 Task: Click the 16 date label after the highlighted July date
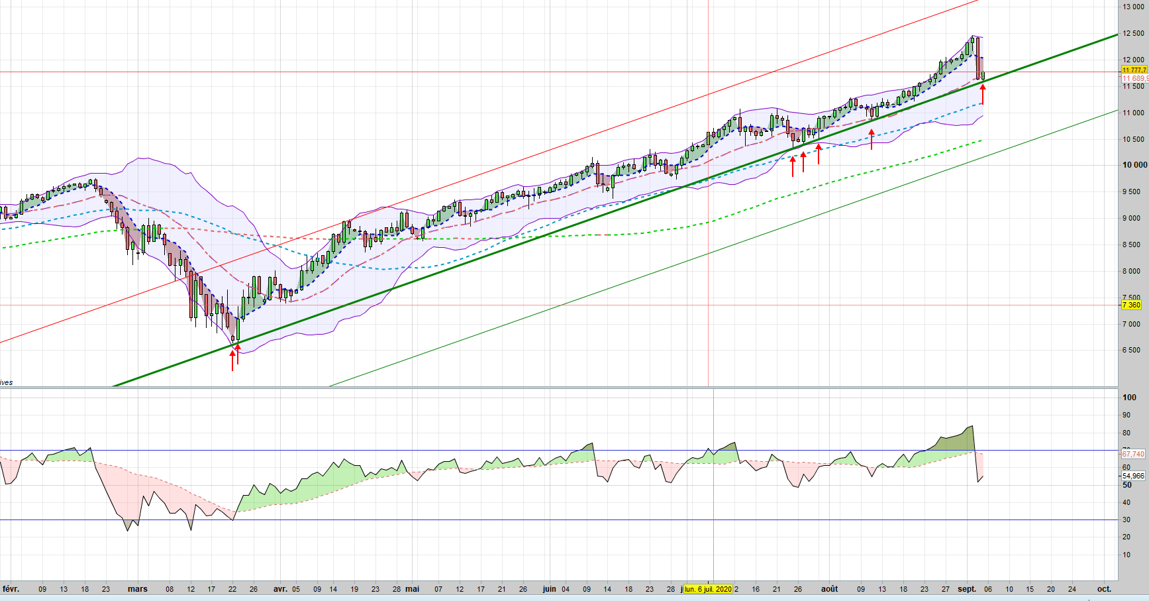(x=756, y=589)
